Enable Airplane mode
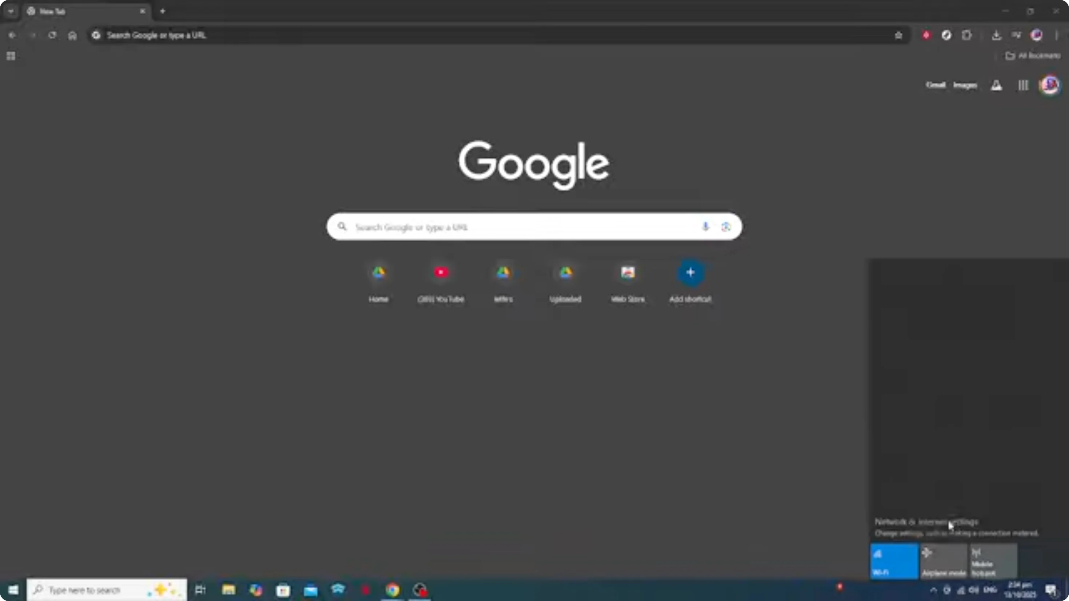The height and width of the screenshot is (601, 1069). click(944, 560)
